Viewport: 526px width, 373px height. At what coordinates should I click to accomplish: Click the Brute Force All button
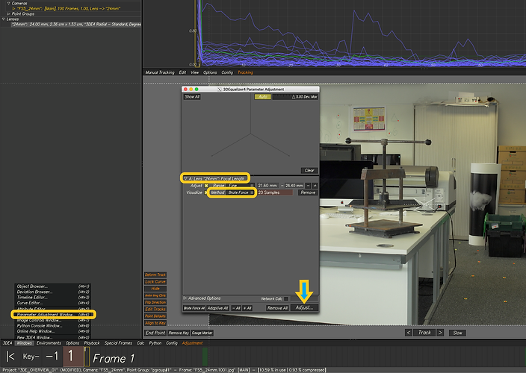[x=194, y=308]
